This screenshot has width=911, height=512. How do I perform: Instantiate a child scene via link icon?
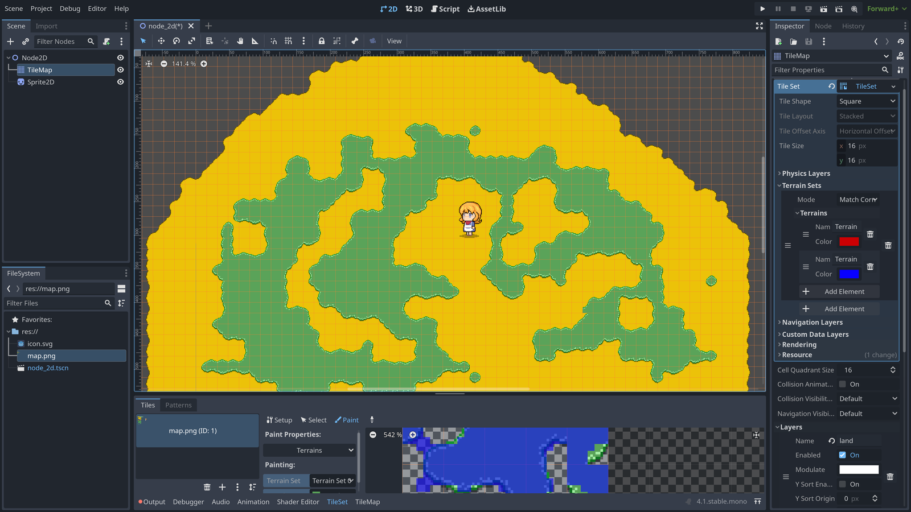pyautogui.click(x=26, y=42)
